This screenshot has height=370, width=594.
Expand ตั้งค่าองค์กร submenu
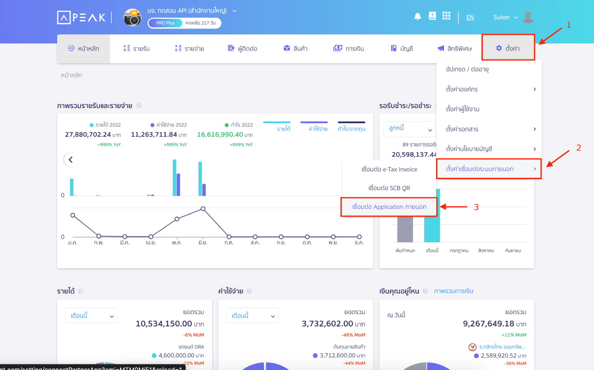click(x=489, y=89)
